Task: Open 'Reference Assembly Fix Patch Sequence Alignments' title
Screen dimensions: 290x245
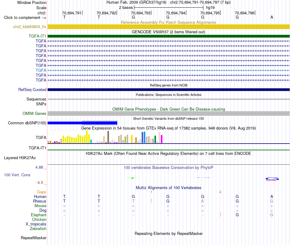Action: pyautogui.click(x=168, y=22)
